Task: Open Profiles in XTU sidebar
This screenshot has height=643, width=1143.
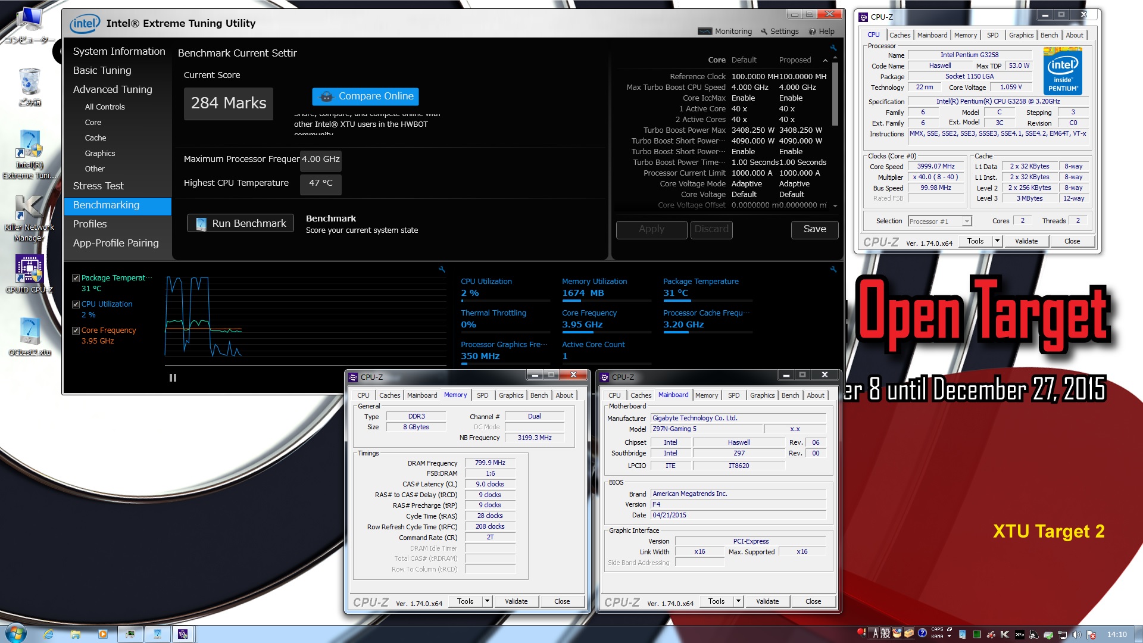Action: coord(90,224)
